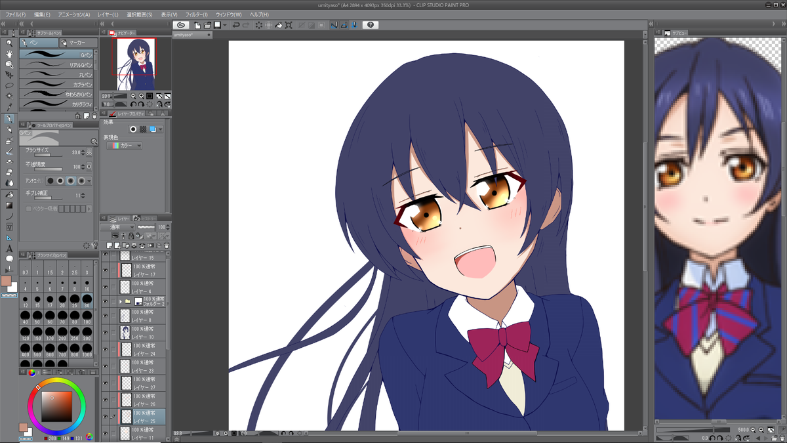Viewport: 787px width, 443px height.
Task: Hide folder フォルダー 2
Action: click(x=105, y=301)
